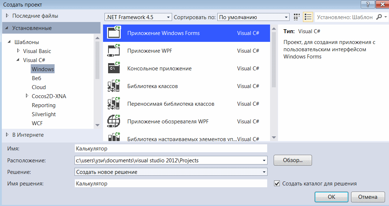Click the Windows Forms application template icon
The width and height of the screenshot is (389, 206).
114,33
